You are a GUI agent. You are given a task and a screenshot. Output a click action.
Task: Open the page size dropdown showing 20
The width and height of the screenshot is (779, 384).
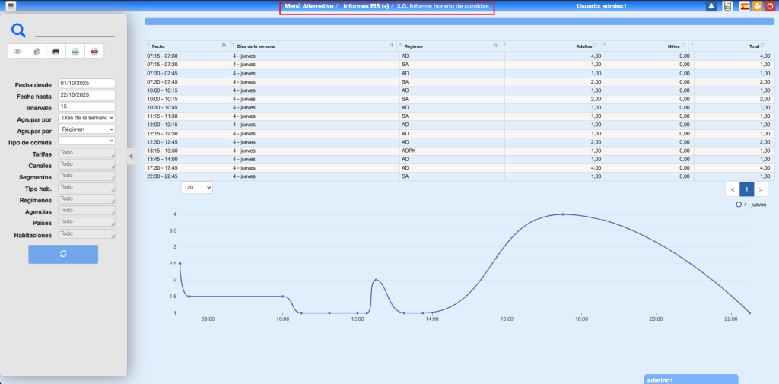tap(197, 187)
